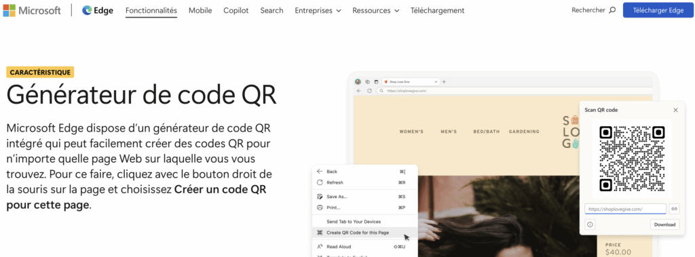The height and width of the screenshot is (257, 695).
Task: Open the Téléchargement page link
Action: pos(438,10)
